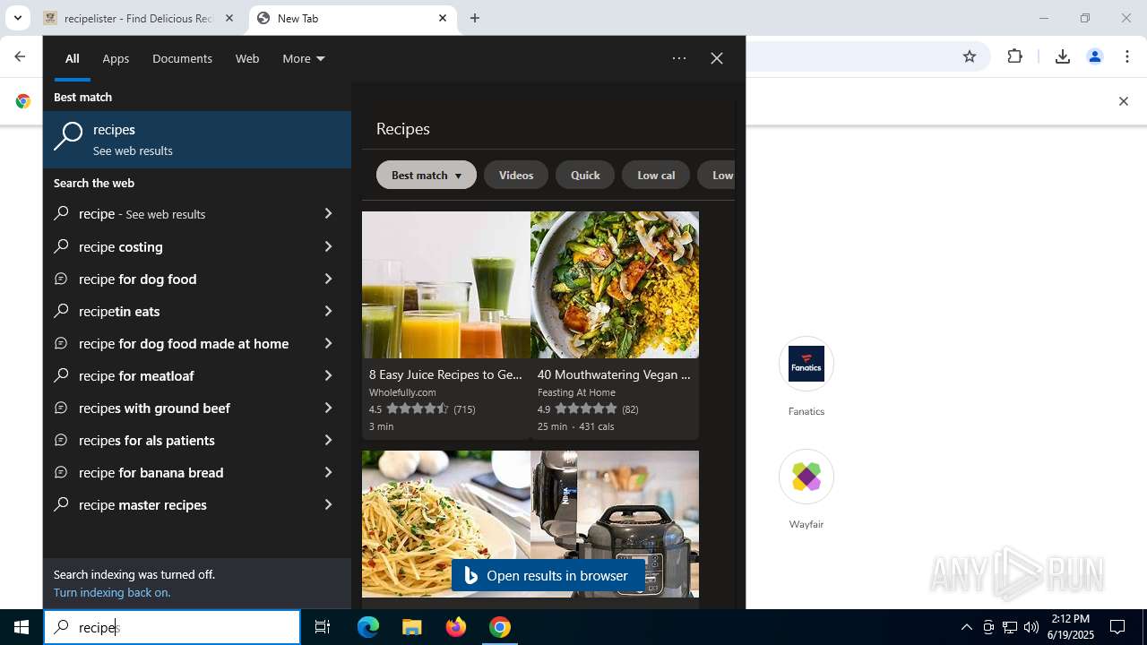Open the Start menu Windows icon

(22, 627)
